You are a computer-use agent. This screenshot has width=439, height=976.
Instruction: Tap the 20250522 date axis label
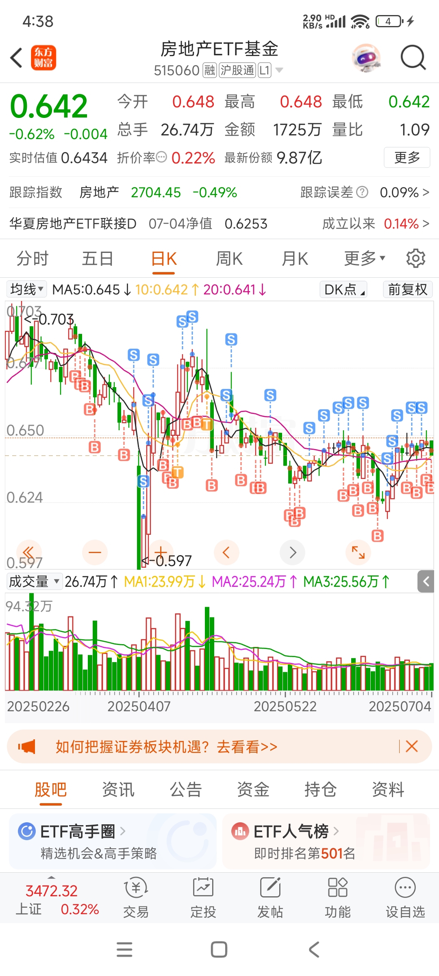point(285,706)
